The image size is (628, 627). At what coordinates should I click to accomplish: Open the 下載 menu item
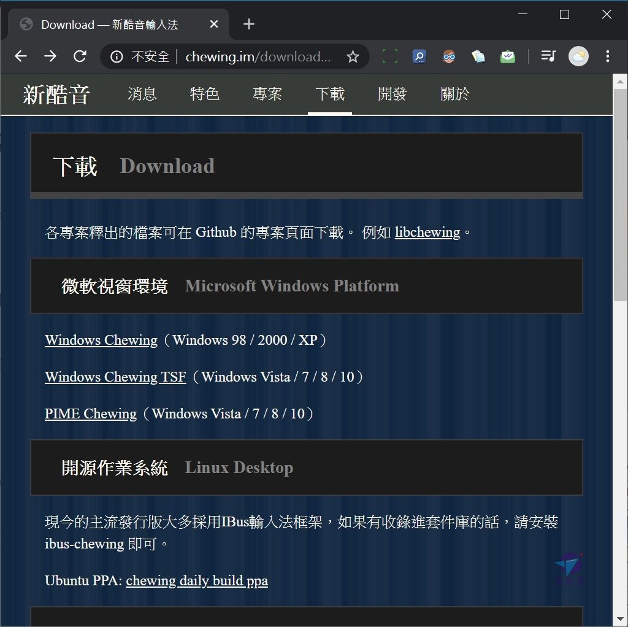click(330, 94)
